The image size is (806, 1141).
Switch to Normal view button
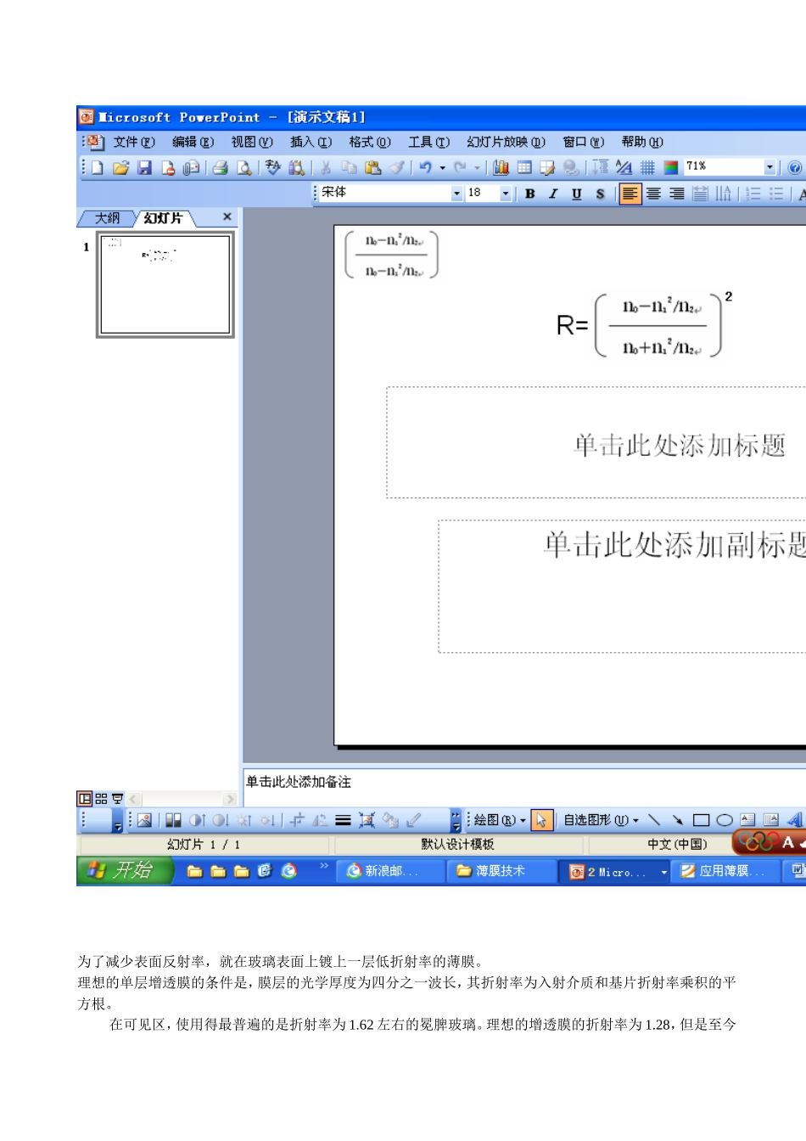[85, 799]
